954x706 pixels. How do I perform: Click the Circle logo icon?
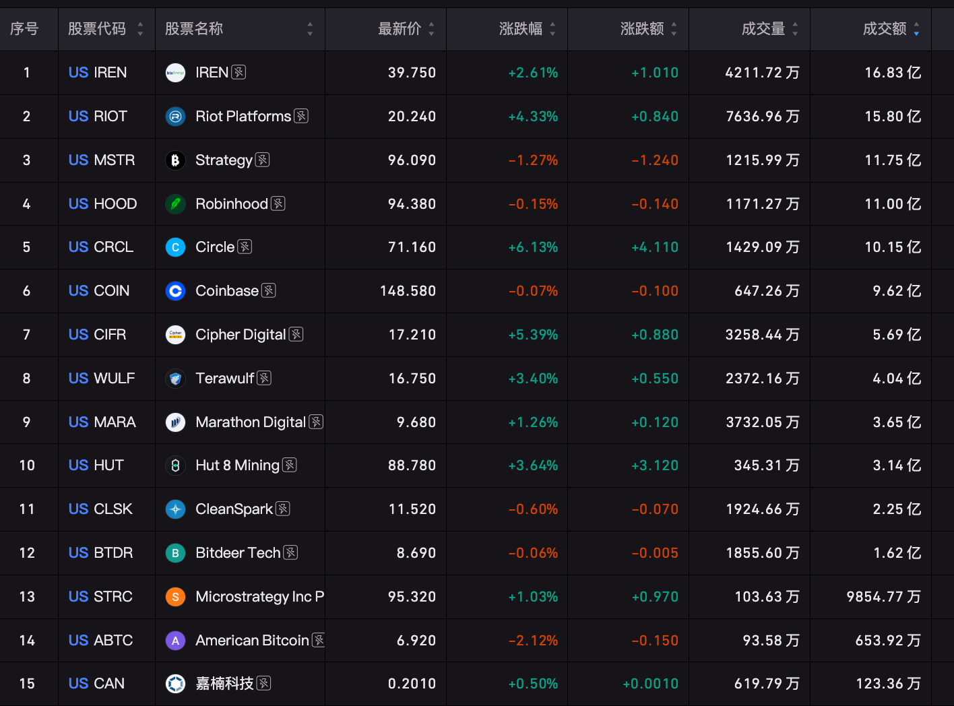[175, 247]
